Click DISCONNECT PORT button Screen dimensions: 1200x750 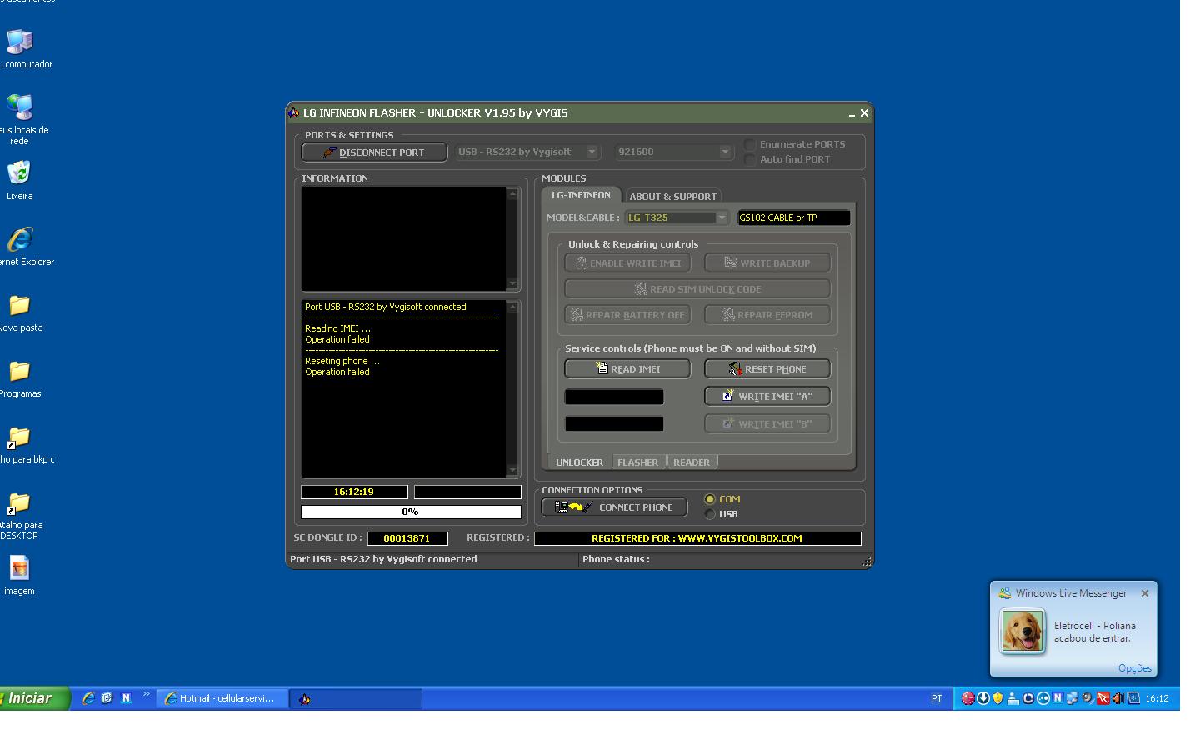click(x=374, y=152)
